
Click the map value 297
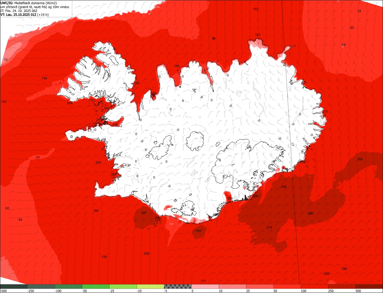coord(144,213)
